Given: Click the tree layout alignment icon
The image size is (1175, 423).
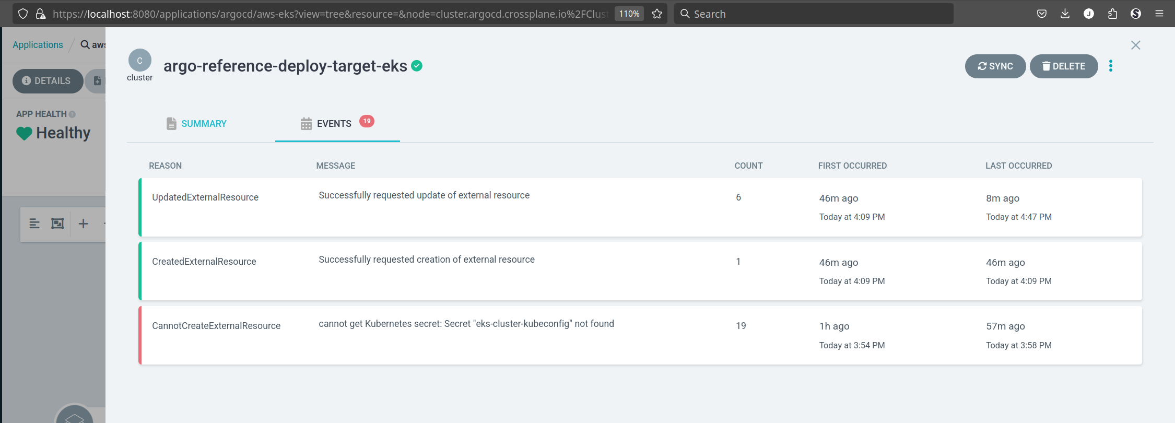Looking at the screenshot, I should click(34, 224).
